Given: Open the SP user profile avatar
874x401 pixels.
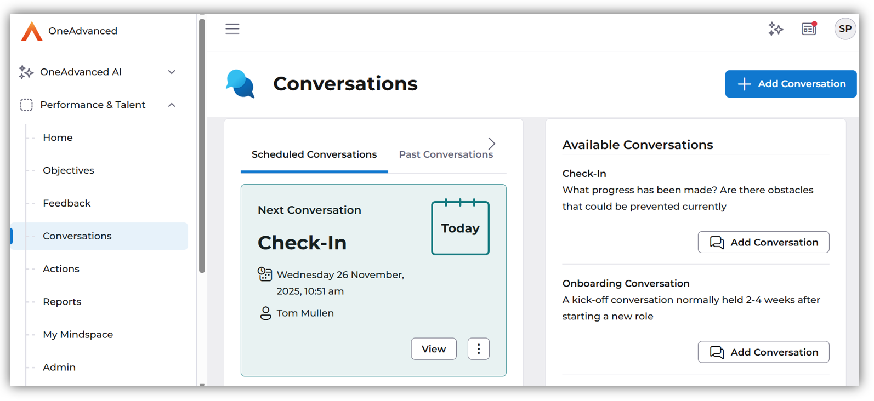Looking at the screenshot, I should pyautogui.click(x=845, y=29).
